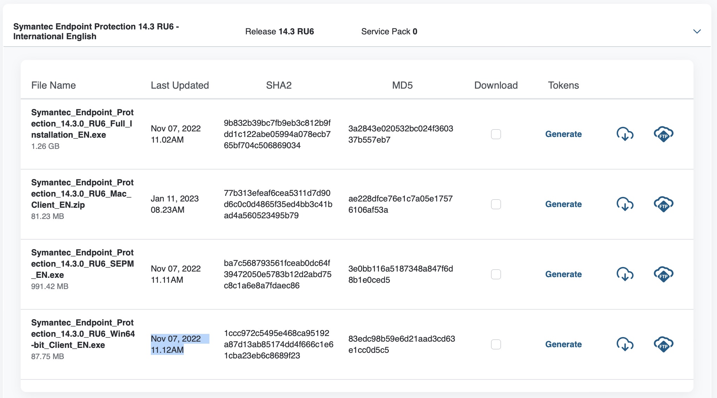Screen dimensions: 717x398
Task: Generate token for Win64-bit_Client_EN.exe
Action: tap(563, 344)
